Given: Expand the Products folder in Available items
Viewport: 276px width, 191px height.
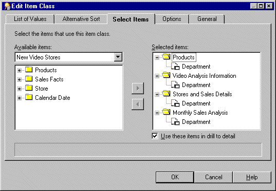Looking at the screenshot, I should pos(19,71).
